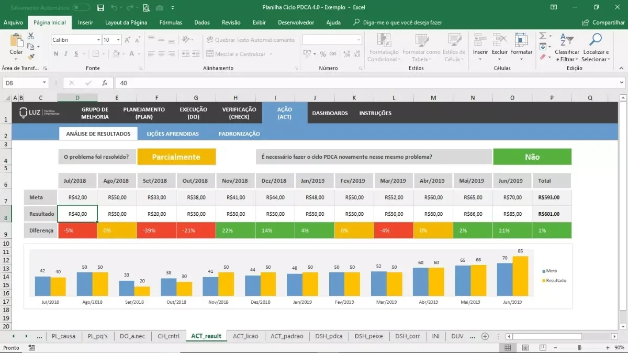Screen dimensions: 628x353
Task: Click the LIÇÕES APRENDIDAS navigation button
Action: (x=173, y=134)
